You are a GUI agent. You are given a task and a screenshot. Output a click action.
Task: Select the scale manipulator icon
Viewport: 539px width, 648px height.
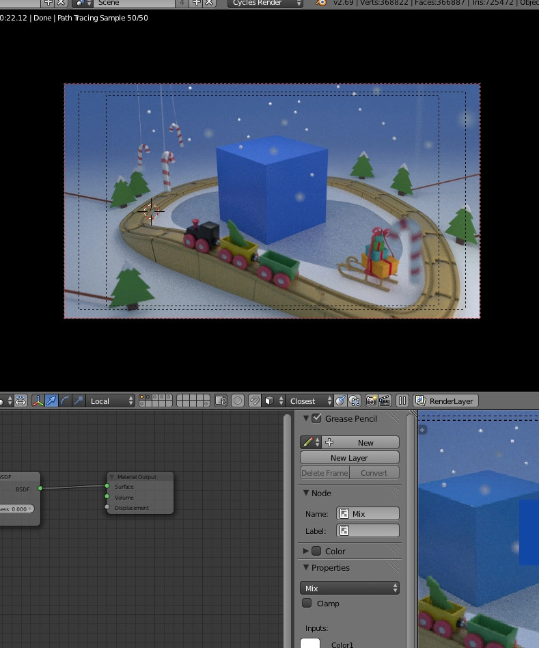pyautogui.click(x=79, y=401)
